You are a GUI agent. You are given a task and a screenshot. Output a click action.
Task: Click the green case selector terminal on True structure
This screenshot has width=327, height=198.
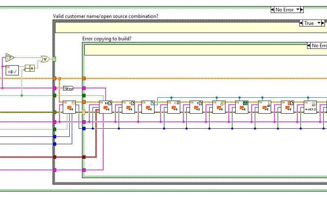click(54, 59)
